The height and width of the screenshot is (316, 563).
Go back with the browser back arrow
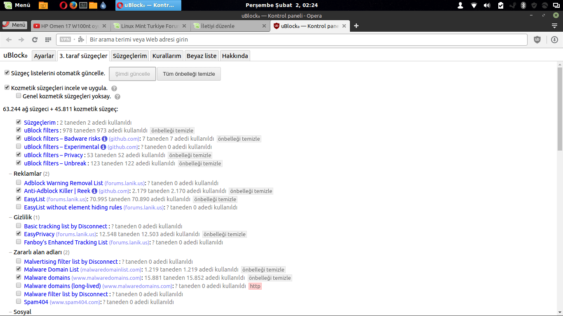[9, 40]
